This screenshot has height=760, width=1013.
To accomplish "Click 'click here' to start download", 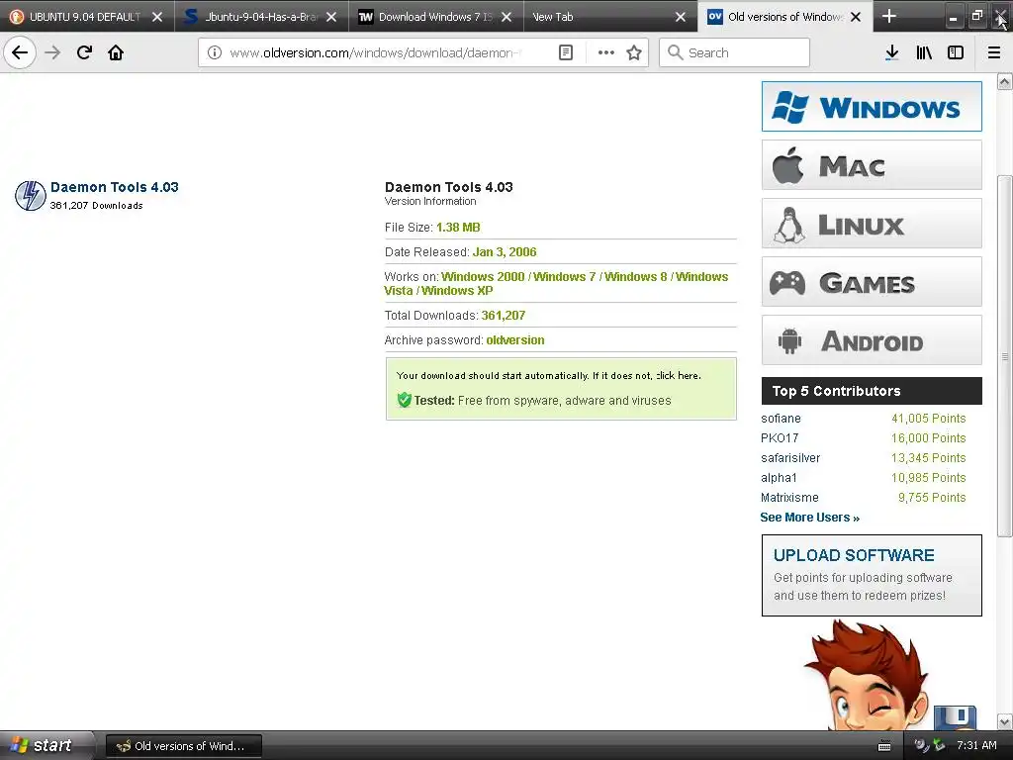I will pyautogui.click(x=679, y=375).
